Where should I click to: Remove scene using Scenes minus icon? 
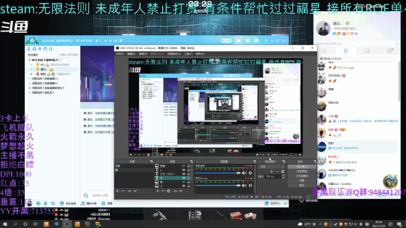point(123,191)
